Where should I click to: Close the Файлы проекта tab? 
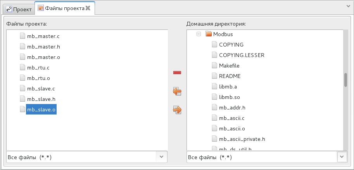coord(88,8)
